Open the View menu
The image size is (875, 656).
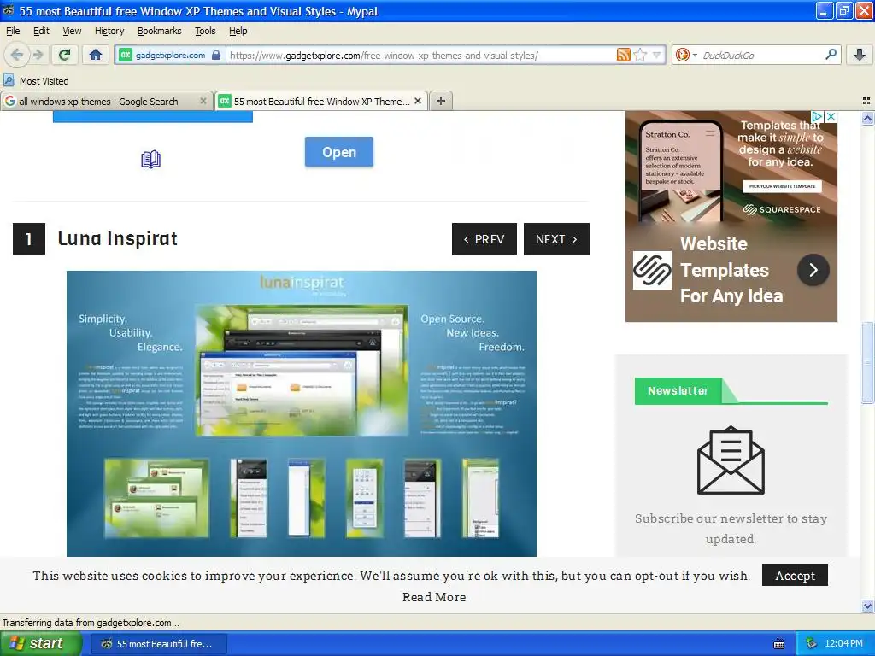tap(72, 31)
